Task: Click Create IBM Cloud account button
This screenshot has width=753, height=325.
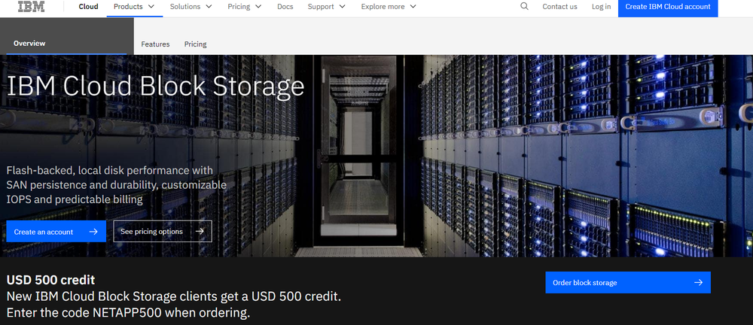Action: [x=667, y=8]
